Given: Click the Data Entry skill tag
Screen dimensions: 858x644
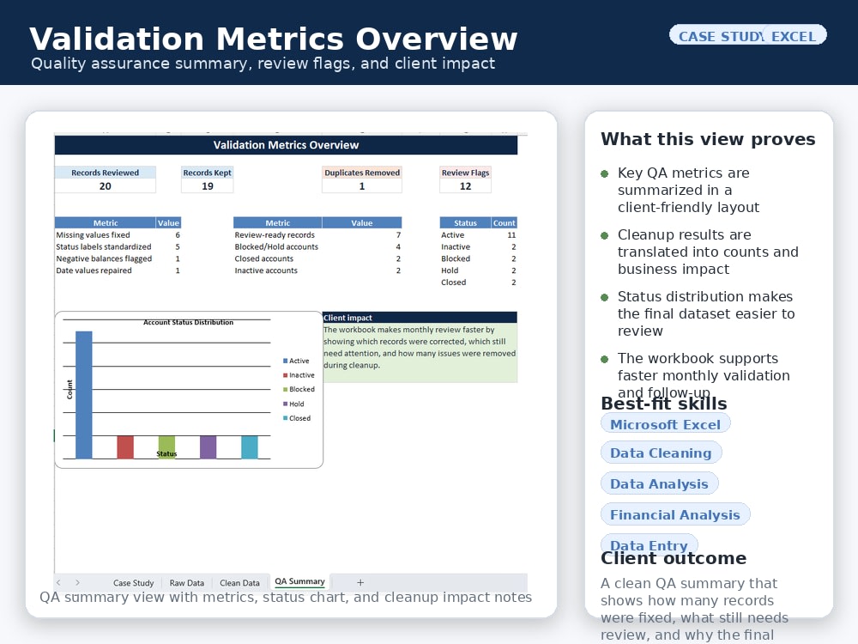Looking at the screenshot, I should 649,544.
